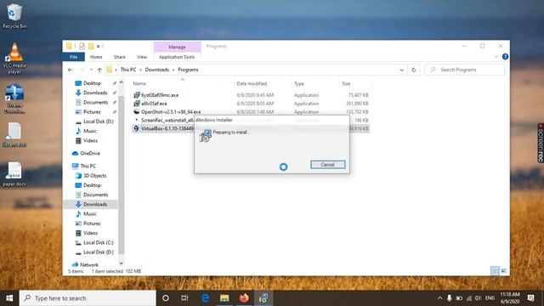Open the notification center icon
Viewport: 544px width, 306px height.
point(530,298)
